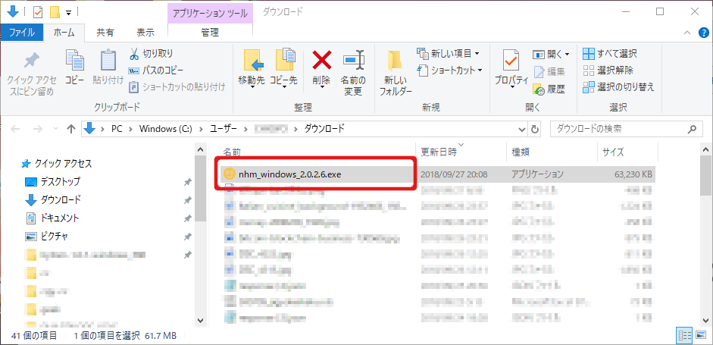Image resolution: width=713 pixels, height=345 pixels.
Task: Switch to the View (表示) ribbon tab
Action: coord(145,33)
